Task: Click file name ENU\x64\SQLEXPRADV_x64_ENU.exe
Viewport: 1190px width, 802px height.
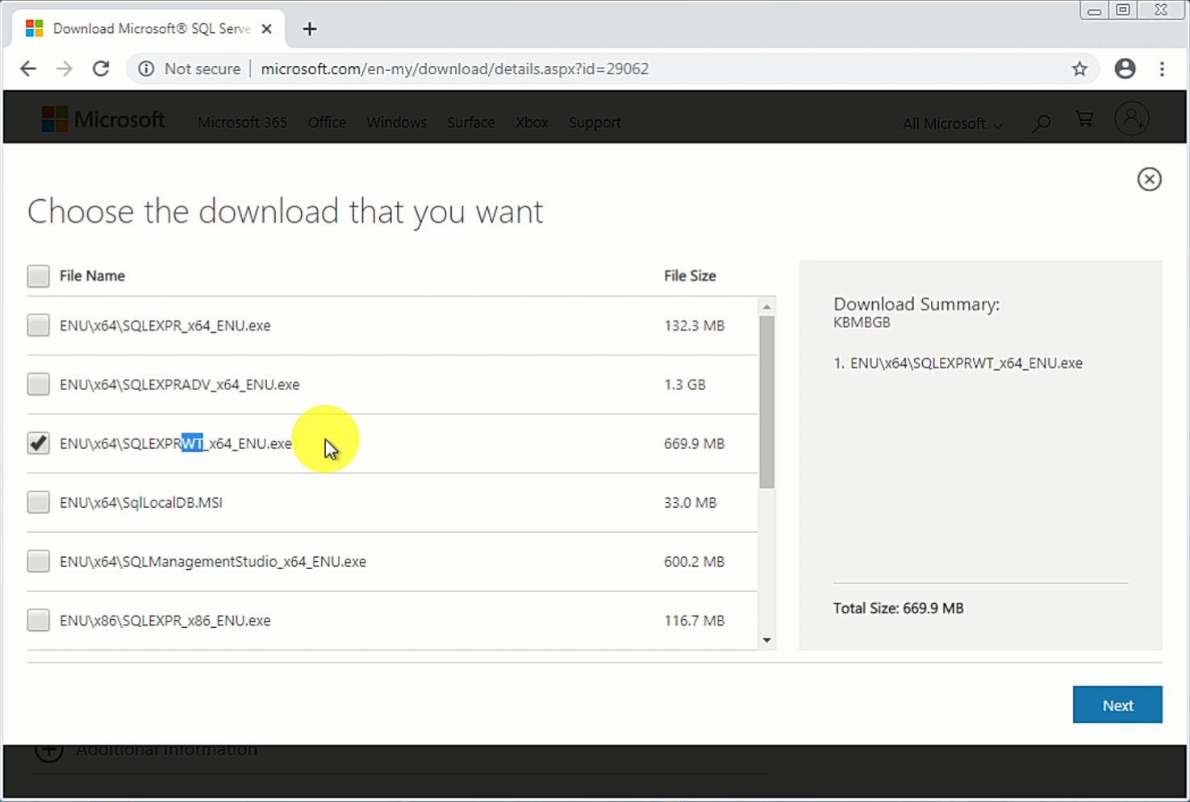Action: pyautogui.click(x=179, y=384)
